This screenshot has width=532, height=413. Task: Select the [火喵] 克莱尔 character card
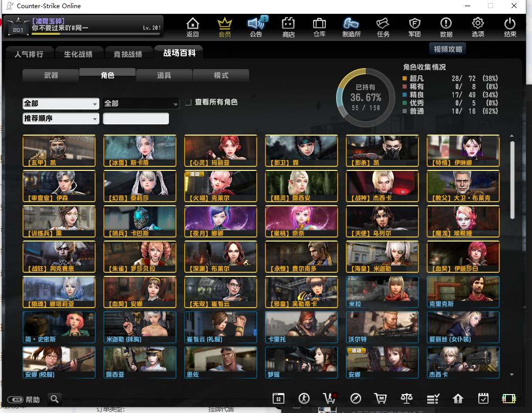click(220, 186)
